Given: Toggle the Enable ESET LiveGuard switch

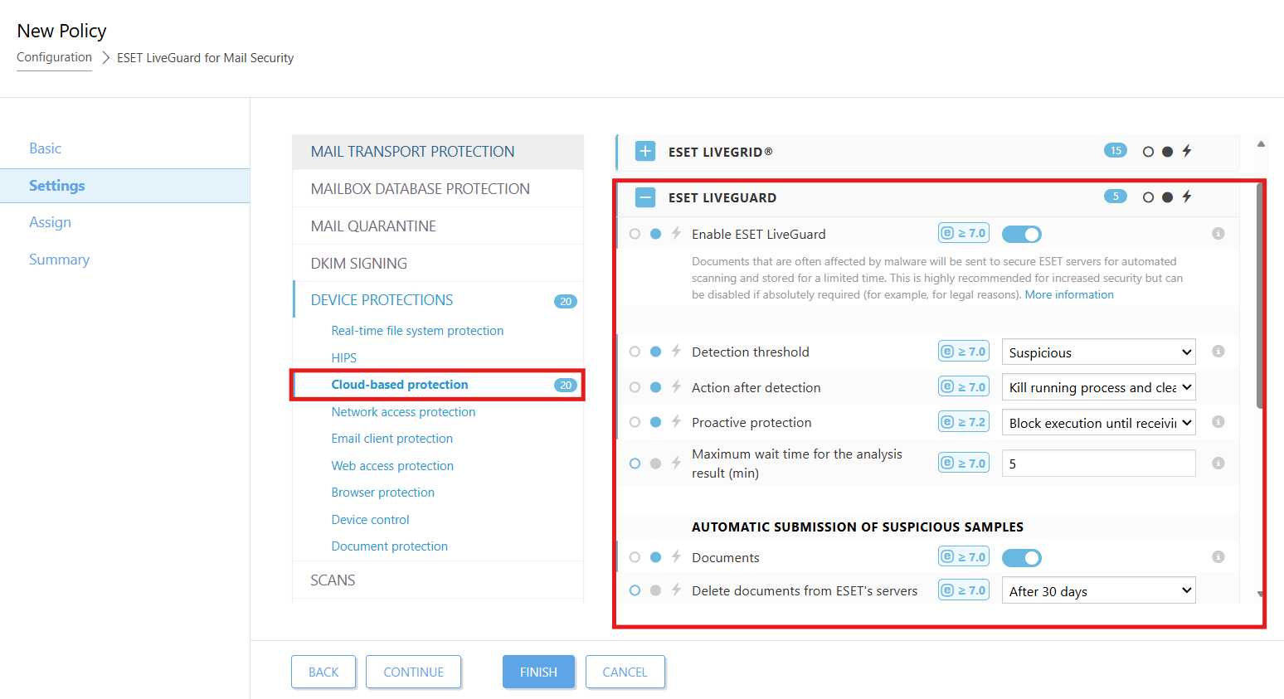Looking at the screenshot, I should (x=1021, y=235).
